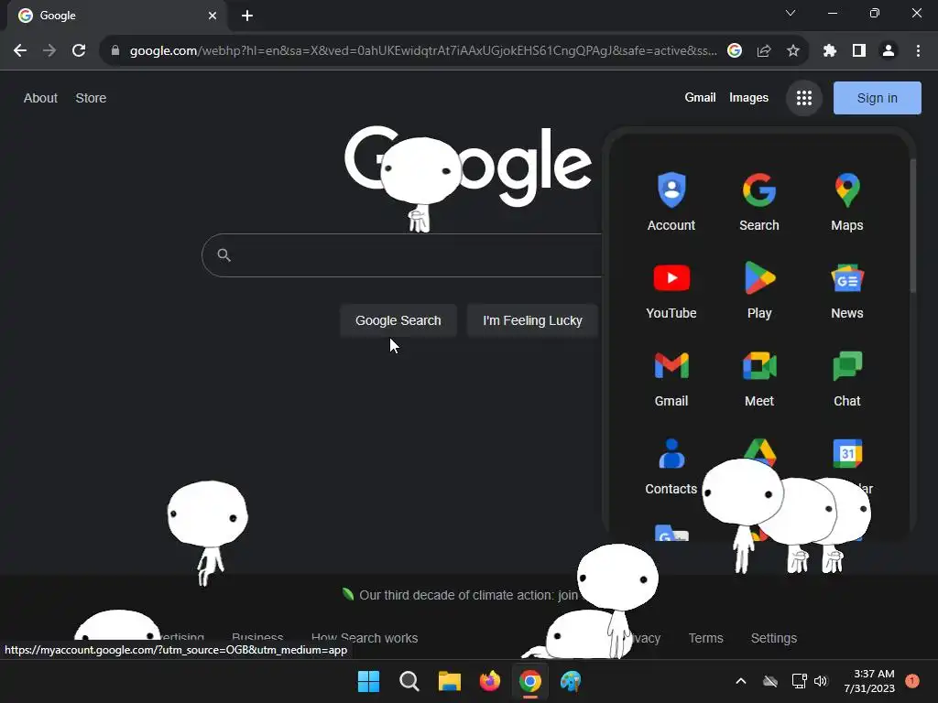Close the Google apps grid launcher
938x703 pixels.
coord(804,98)
